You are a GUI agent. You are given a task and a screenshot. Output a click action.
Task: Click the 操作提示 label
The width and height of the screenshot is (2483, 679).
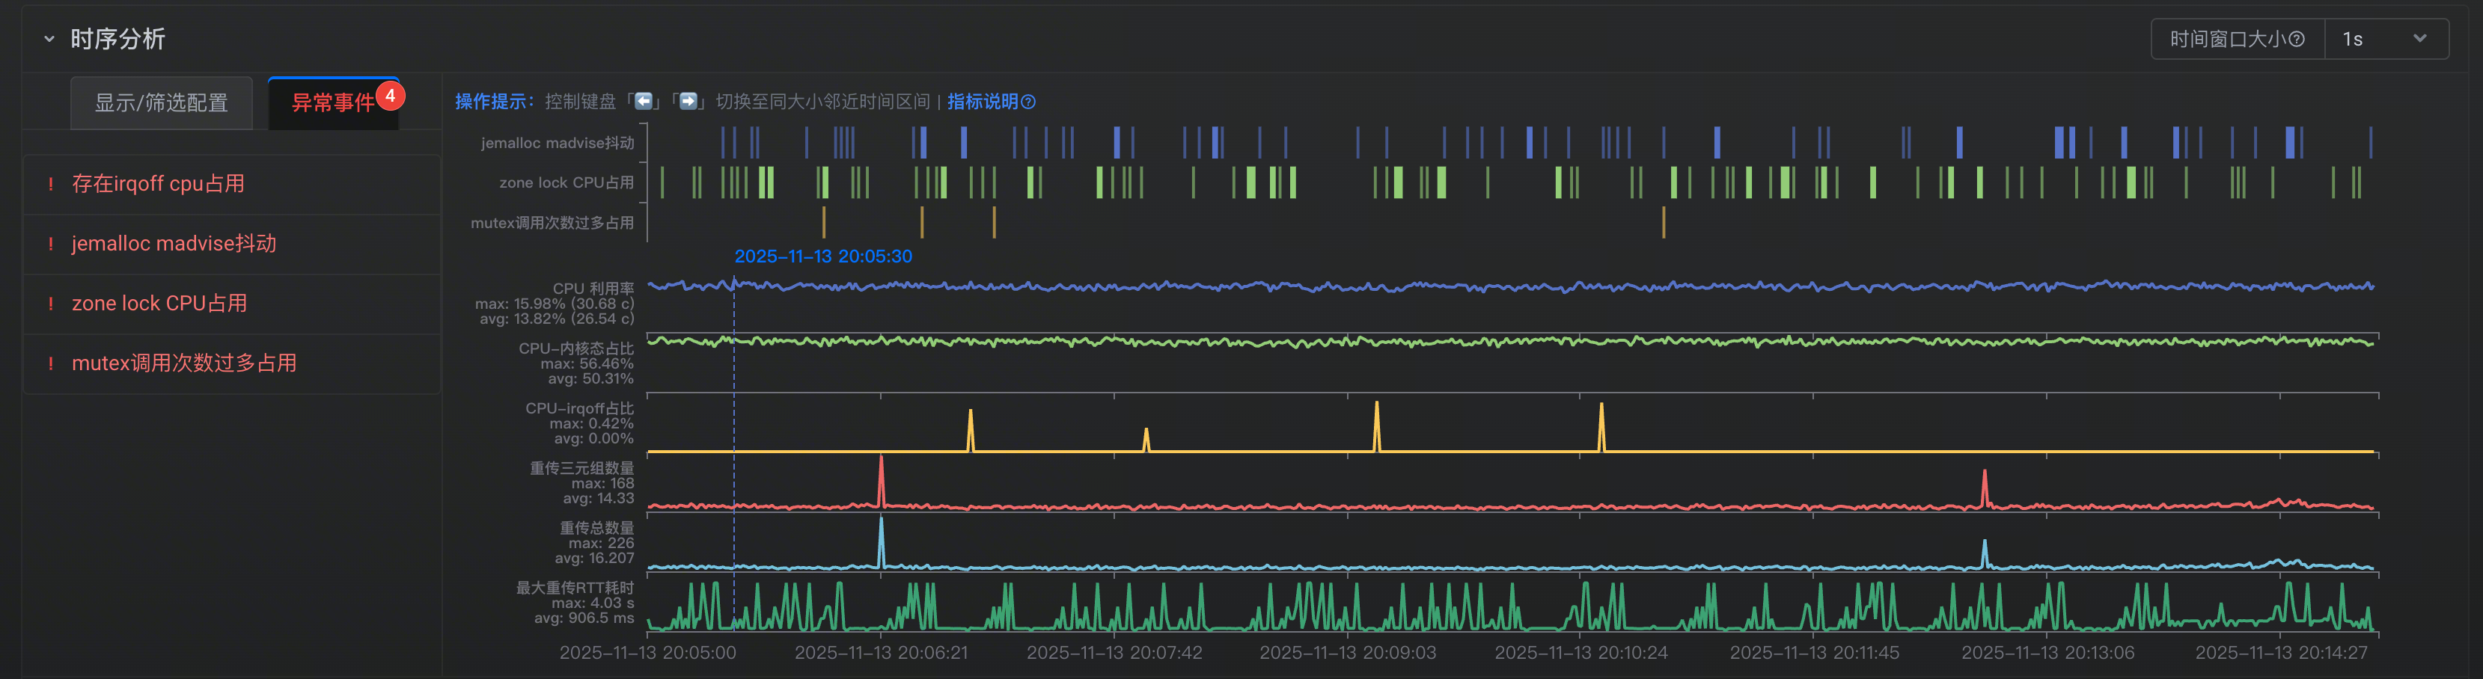click(x=493, y=101)
